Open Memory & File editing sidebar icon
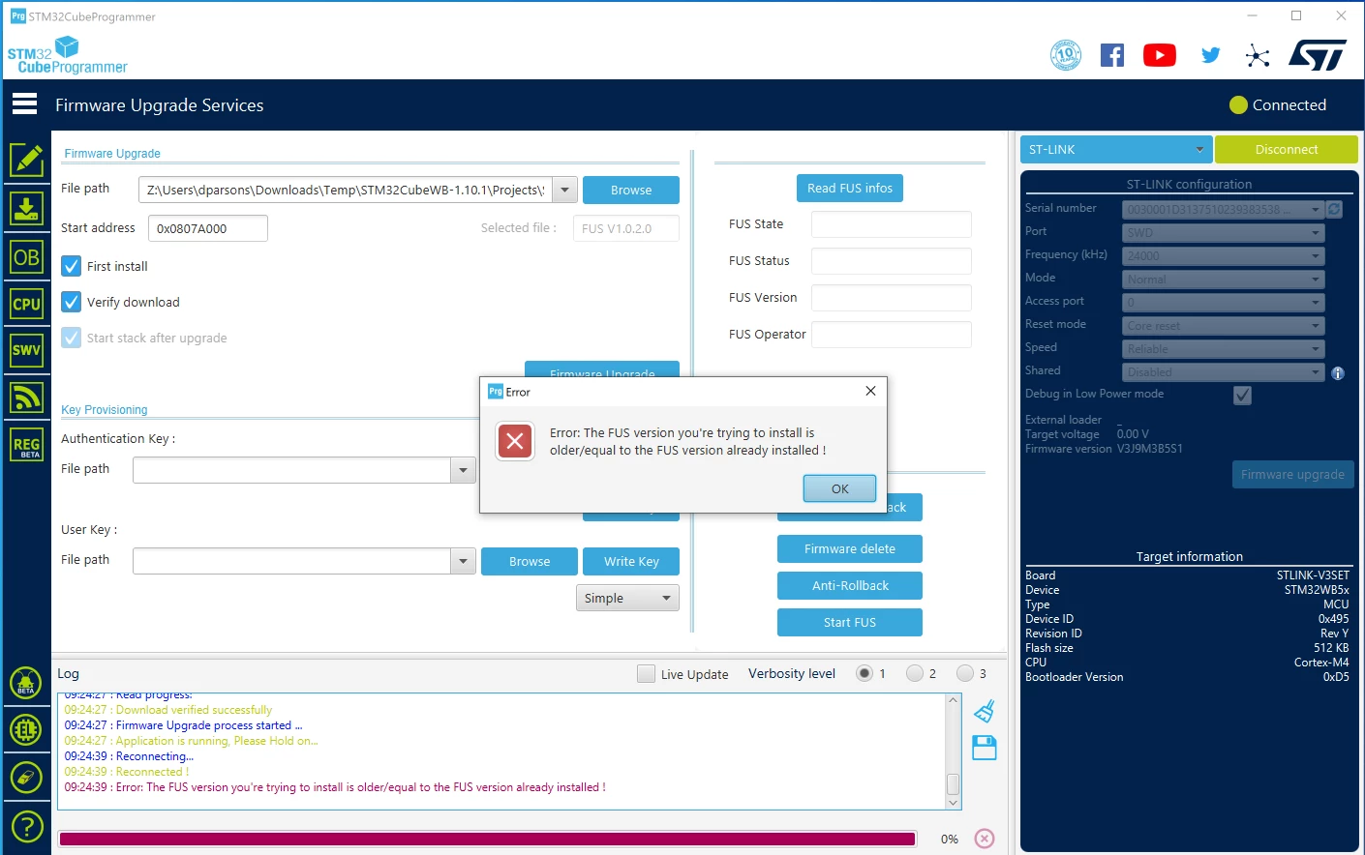 click(x=26, y=160)
